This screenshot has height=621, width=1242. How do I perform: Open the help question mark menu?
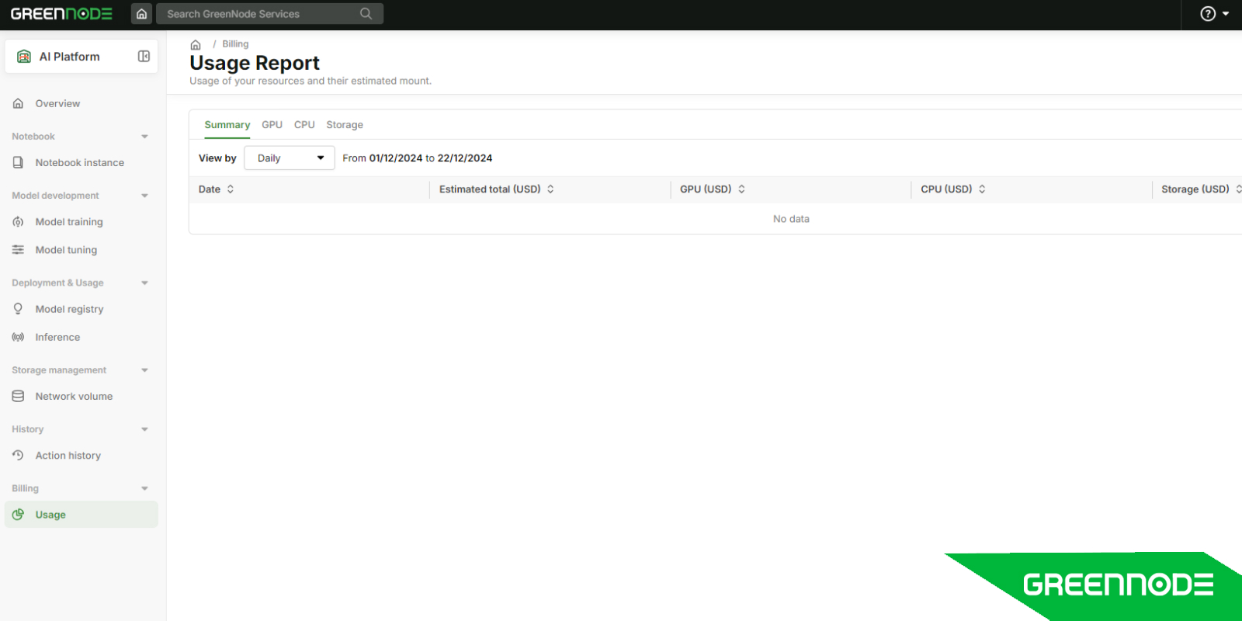click(1214, 14)
